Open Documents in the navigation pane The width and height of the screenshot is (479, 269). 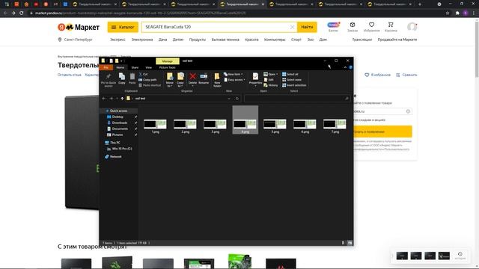[x=120, y=129]
